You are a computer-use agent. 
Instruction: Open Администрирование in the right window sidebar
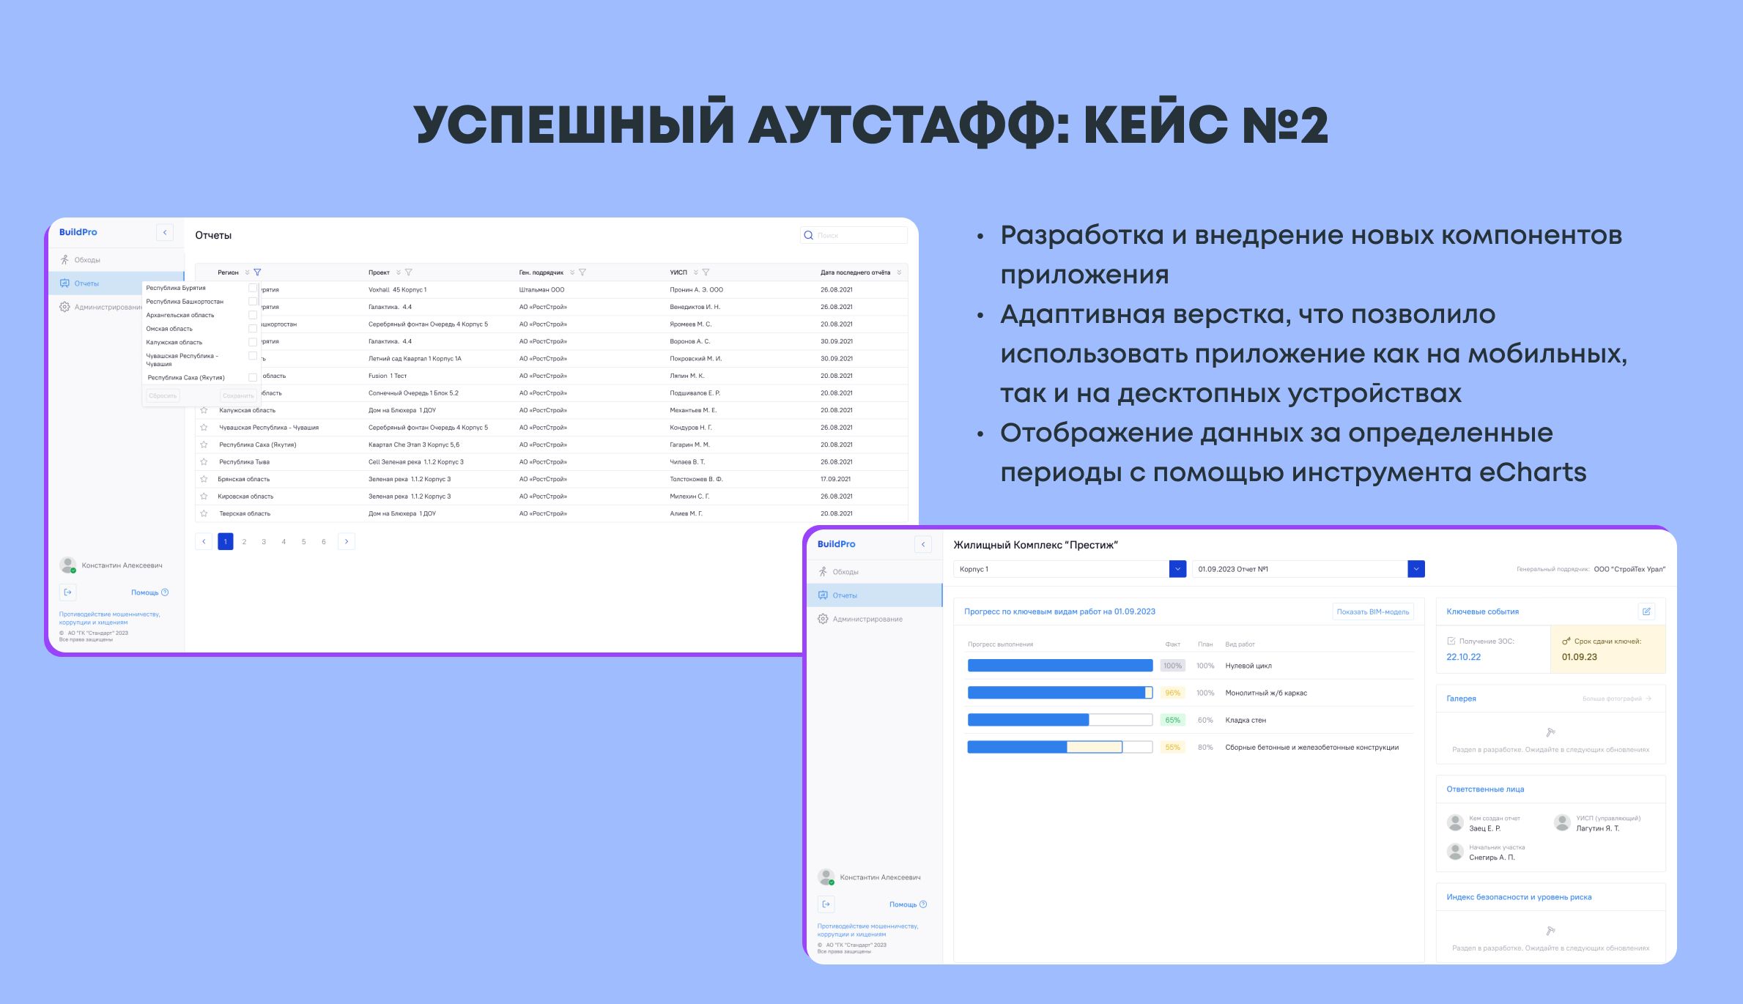tap(867, 620)
